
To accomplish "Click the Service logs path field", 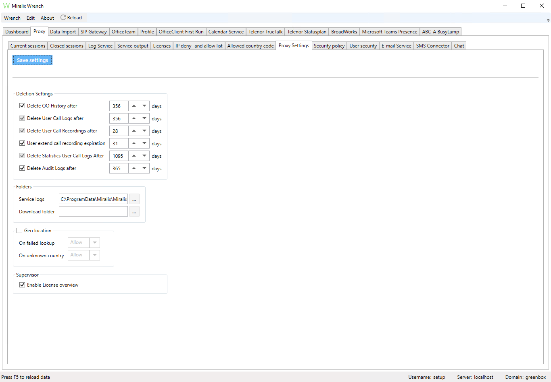I will coord(94,199).
